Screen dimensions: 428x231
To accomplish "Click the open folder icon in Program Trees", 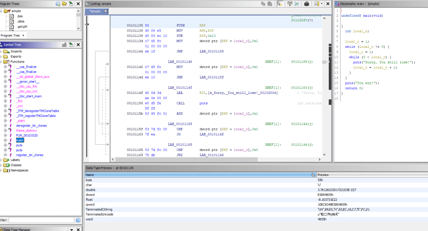I will [64, 4].
